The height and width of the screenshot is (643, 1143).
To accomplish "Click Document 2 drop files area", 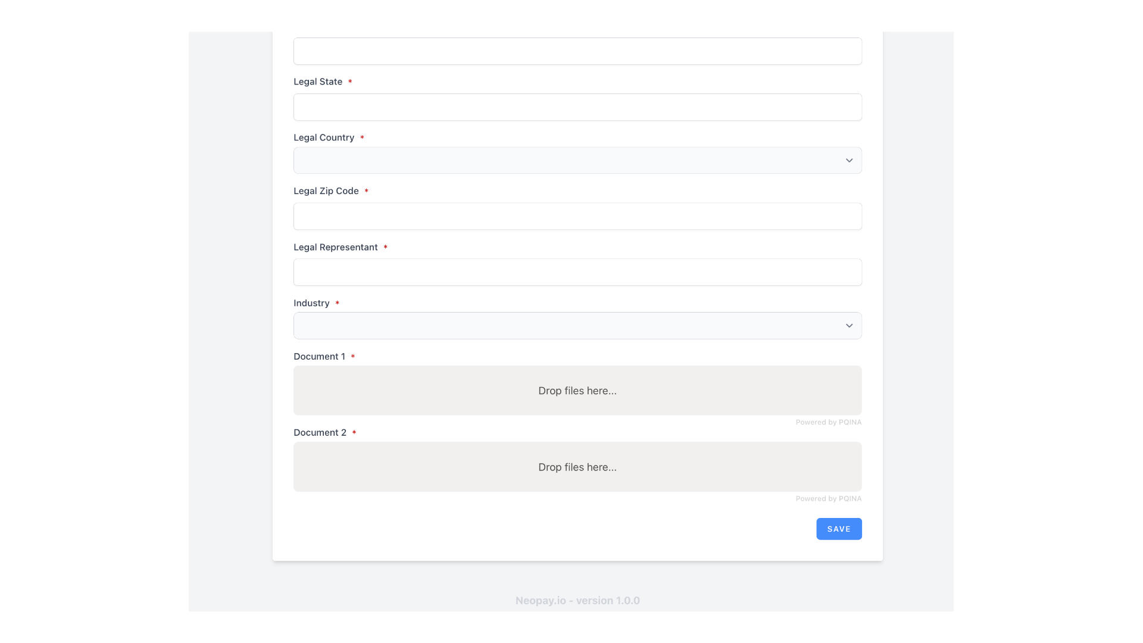I will click(x=577, y=467).
